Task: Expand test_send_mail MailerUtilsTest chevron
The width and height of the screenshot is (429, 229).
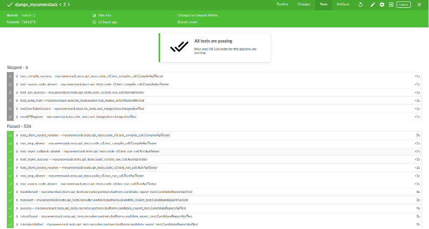Action: 17,101
